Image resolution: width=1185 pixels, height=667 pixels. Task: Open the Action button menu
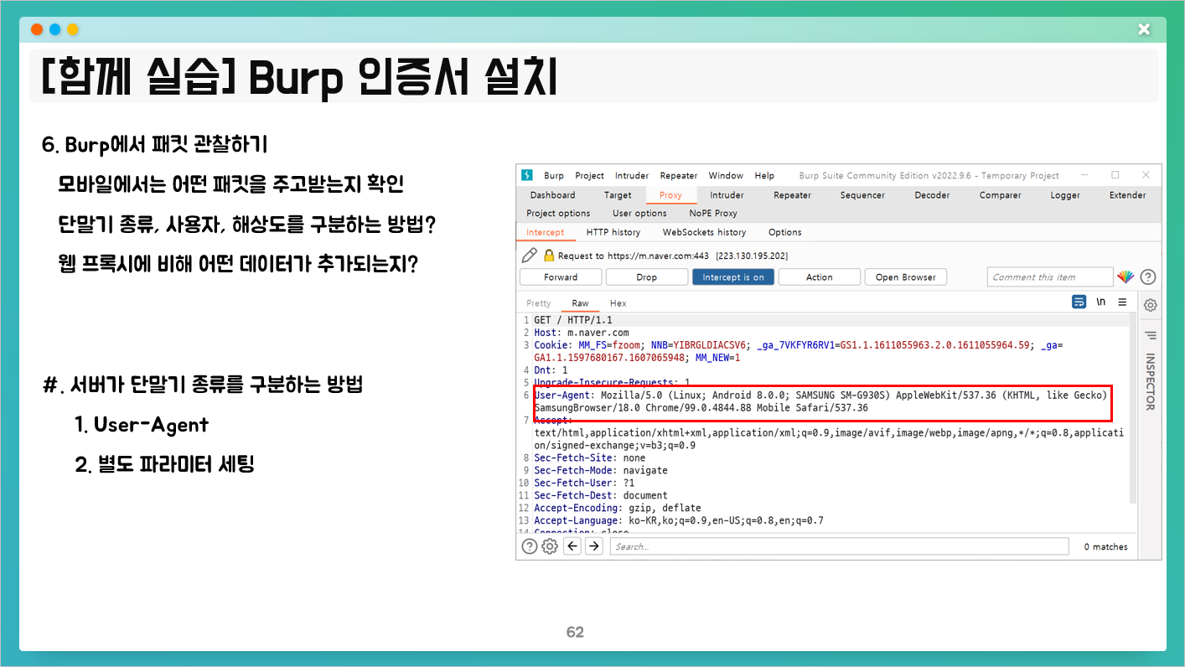(x=820, y=277)
